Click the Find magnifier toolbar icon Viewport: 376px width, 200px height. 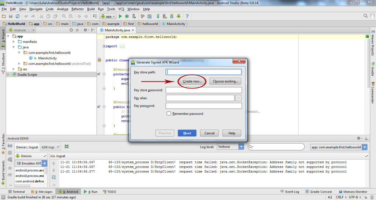point(64,16)
